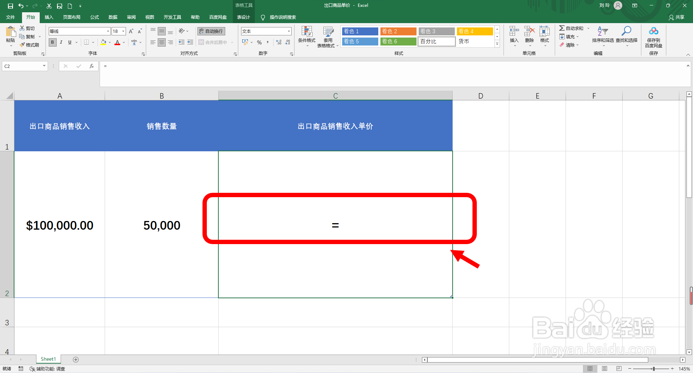Viewport: 693px width, 373px height.
Task: Open AutoSum dropdown arrow 自动求和
Action: [x=588, y=28]
